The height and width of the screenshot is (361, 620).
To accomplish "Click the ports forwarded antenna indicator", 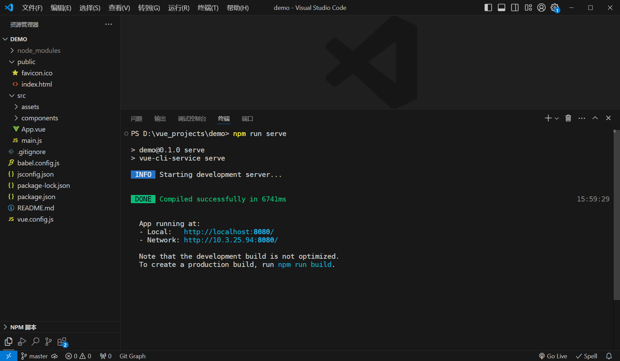I will point(106,356).
